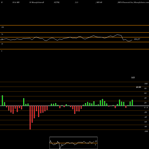Screen dimensions: 149x149
Task: Click the MunafaSutra.com header text
Action: [141, 2]
